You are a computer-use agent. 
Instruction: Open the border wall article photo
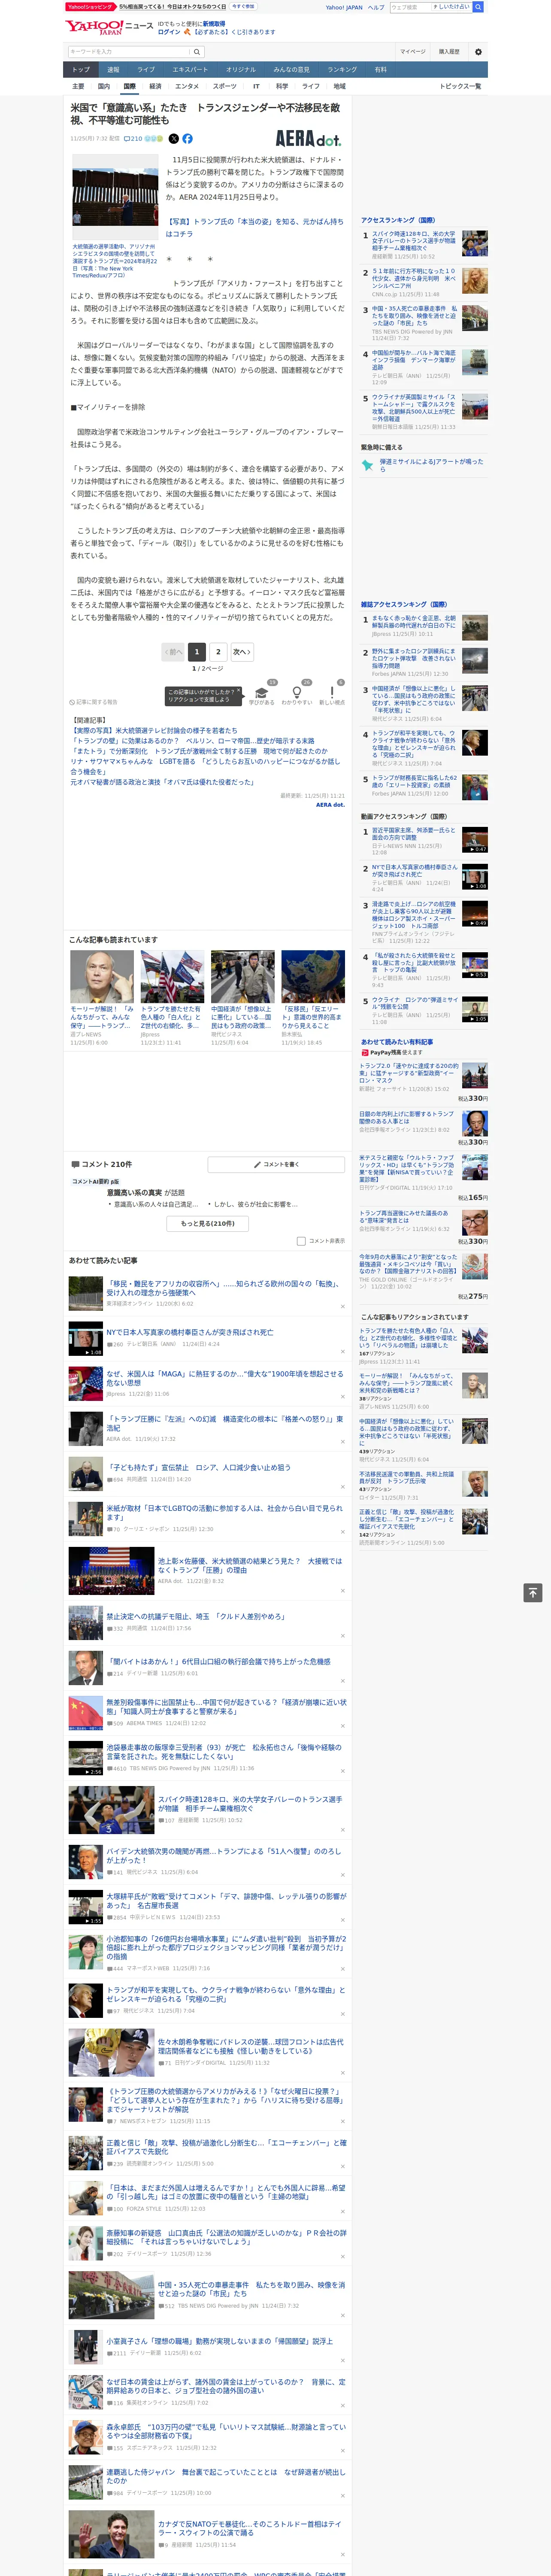point(115,197)
